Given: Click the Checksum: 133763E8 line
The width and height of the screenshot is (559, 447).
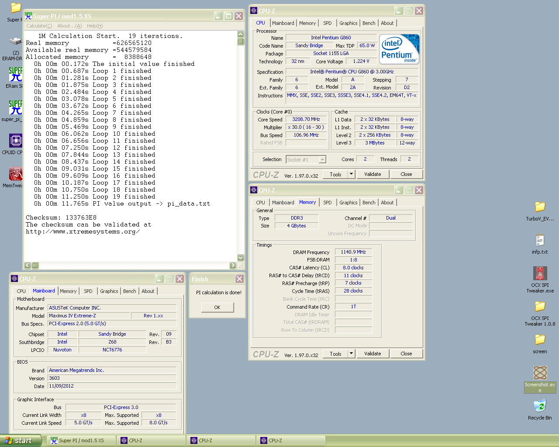Looking at the screenshot, I should point(61,217).
